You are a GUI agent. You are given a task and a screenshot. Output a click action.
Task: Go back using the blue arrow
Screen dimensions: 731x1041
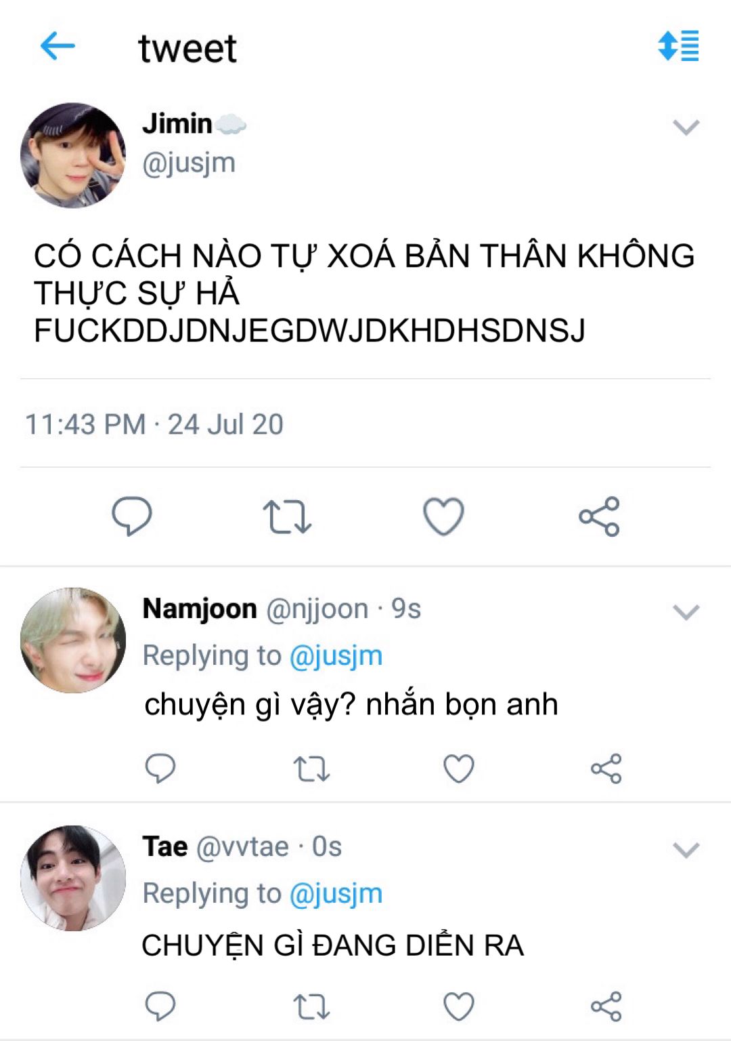click(x=58, y=47)
